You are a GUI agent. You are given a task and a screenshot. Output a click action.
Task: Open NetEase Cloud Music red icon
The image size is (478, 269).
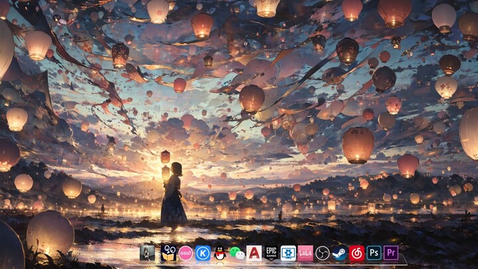357,253
